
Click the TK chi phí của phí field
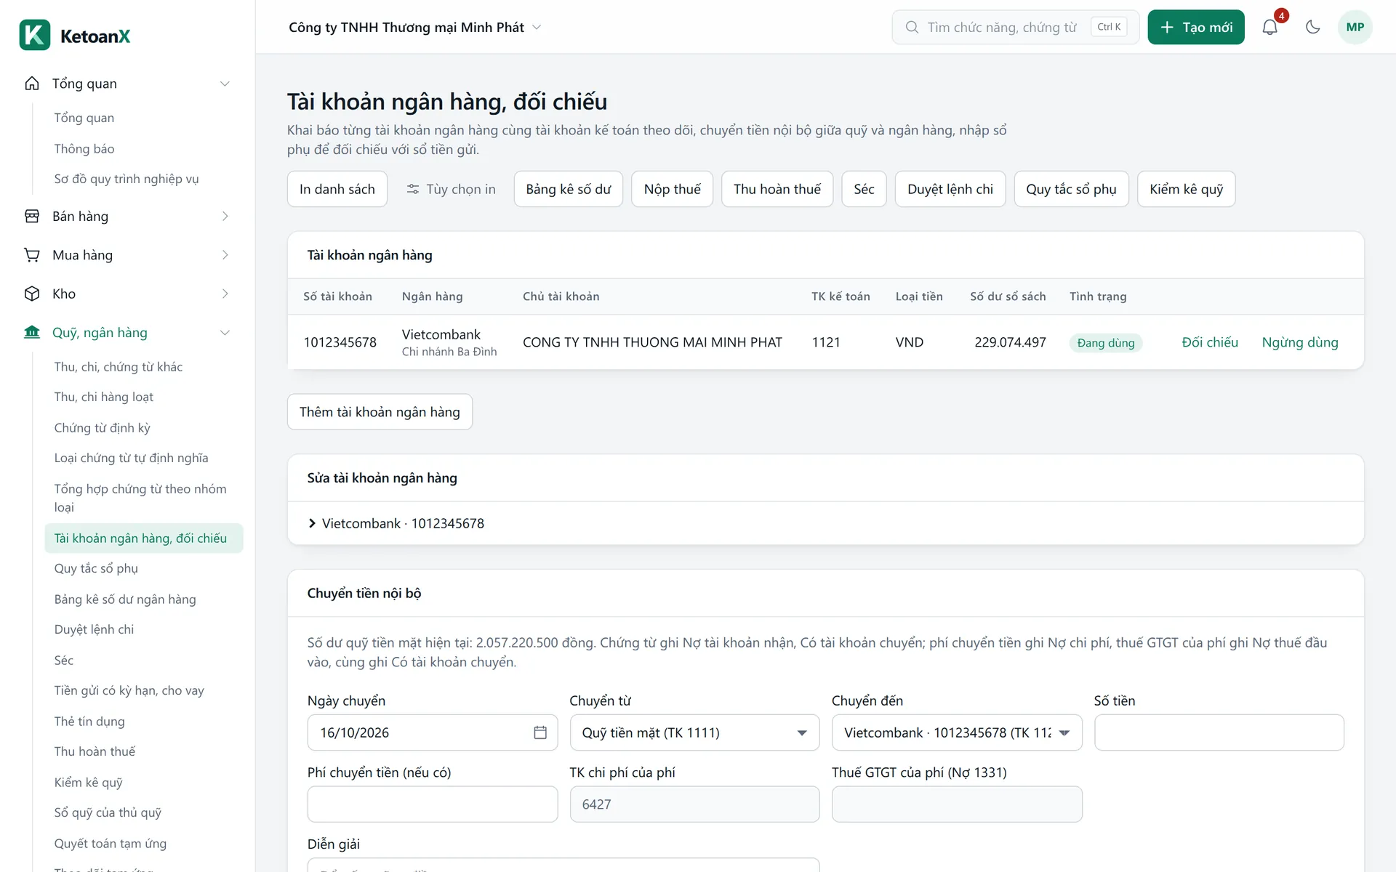tap(694, 804)
